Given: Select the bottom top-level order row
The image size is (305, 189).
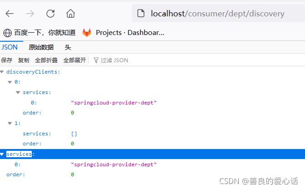Looking at the screenshot, I should click(x=153, y=174).
